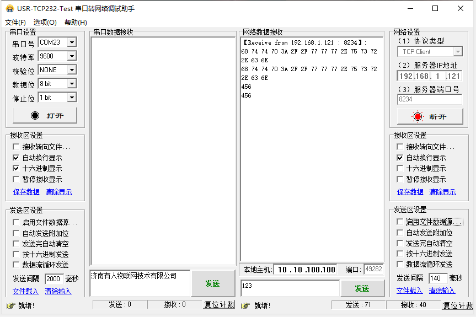476x317 pixels.
Task: Toggle network auto line wrap (自动换行显示) checkbox
Action: coord(400,158)
